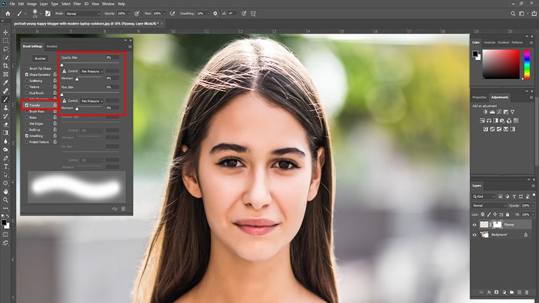Open the layer Kind filter dropdown
539x303 pixels.
484,197
